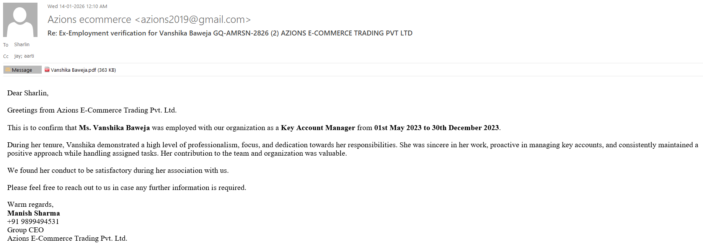The height and width of the screenshot is (243, 703).
Task: Click Cc recipient aarti
Action: tap(29, 56)
